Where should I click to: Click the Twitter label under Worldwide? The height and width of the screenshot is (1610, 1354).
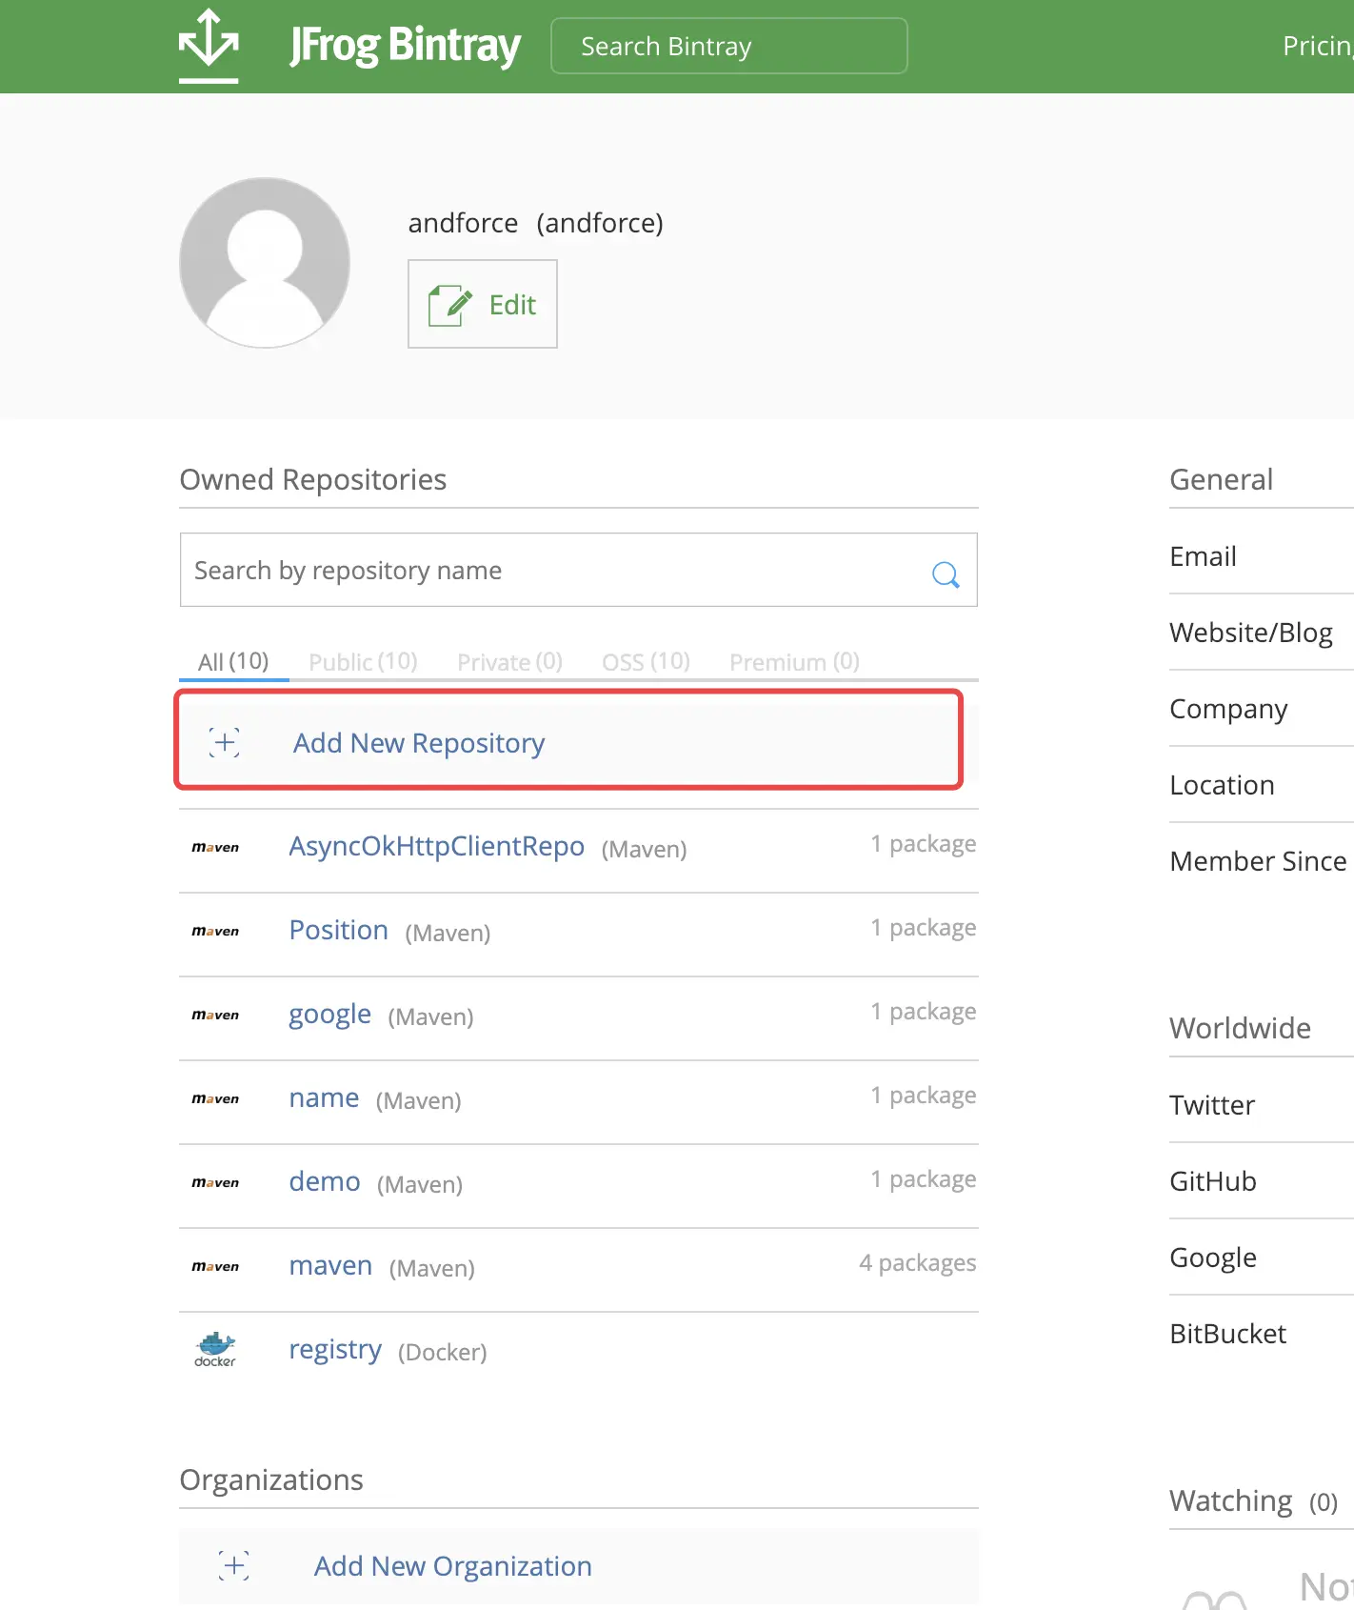coord(1212,1105)
